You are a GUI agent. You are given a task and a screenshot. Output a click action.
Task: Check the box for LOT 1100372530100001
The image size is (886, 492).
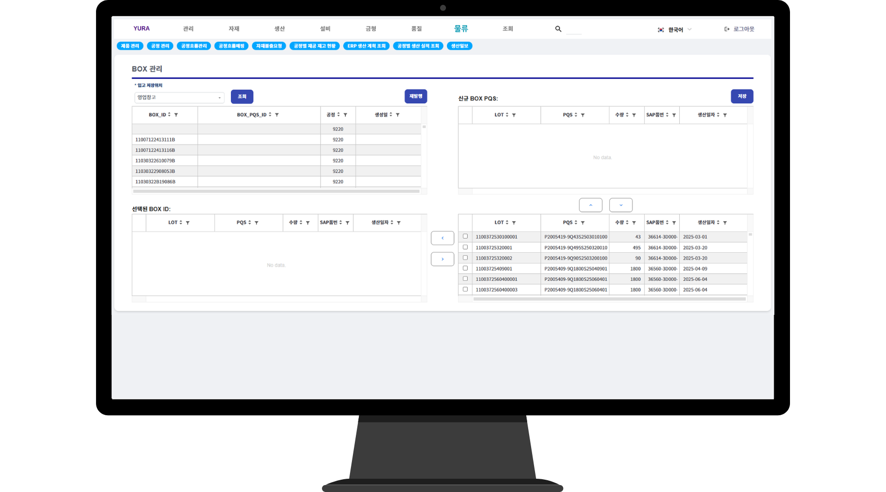click(465, 236)
